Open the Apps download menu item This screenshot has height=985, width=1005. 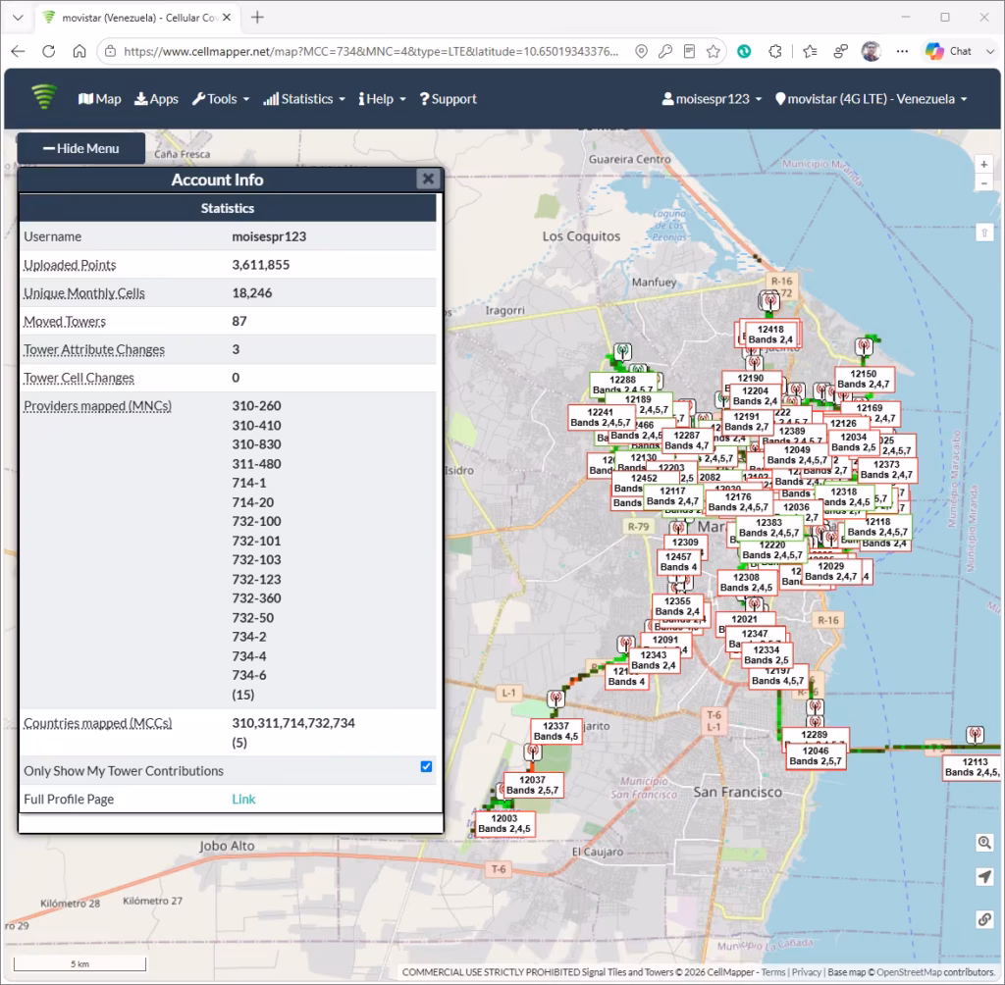(x=156, y=99)
